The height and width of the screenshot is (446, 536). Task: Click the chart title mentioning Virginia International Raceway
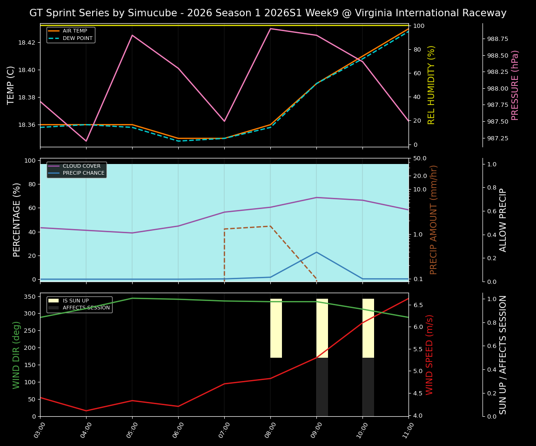point(268,13)
